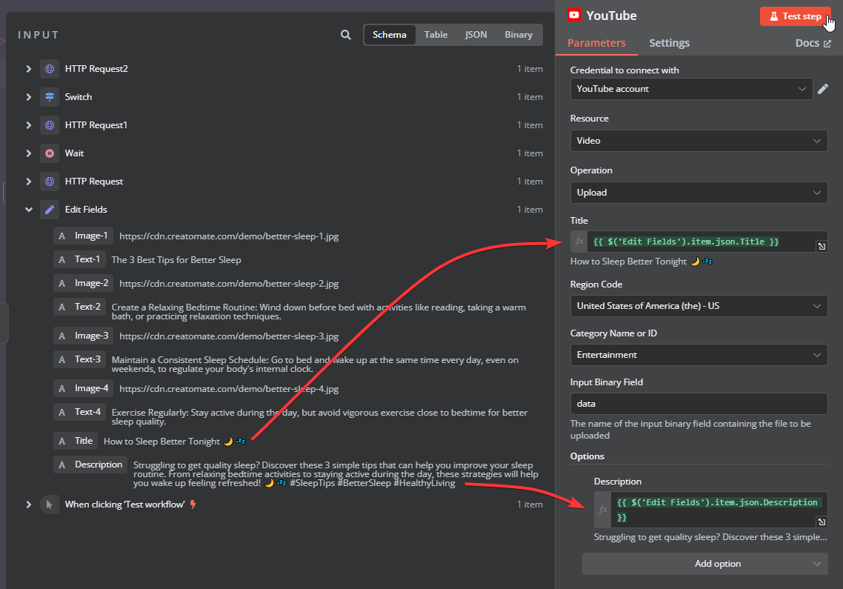Open the Region Code dropdown
Viewport: 843px width, 589px height.
699,306
